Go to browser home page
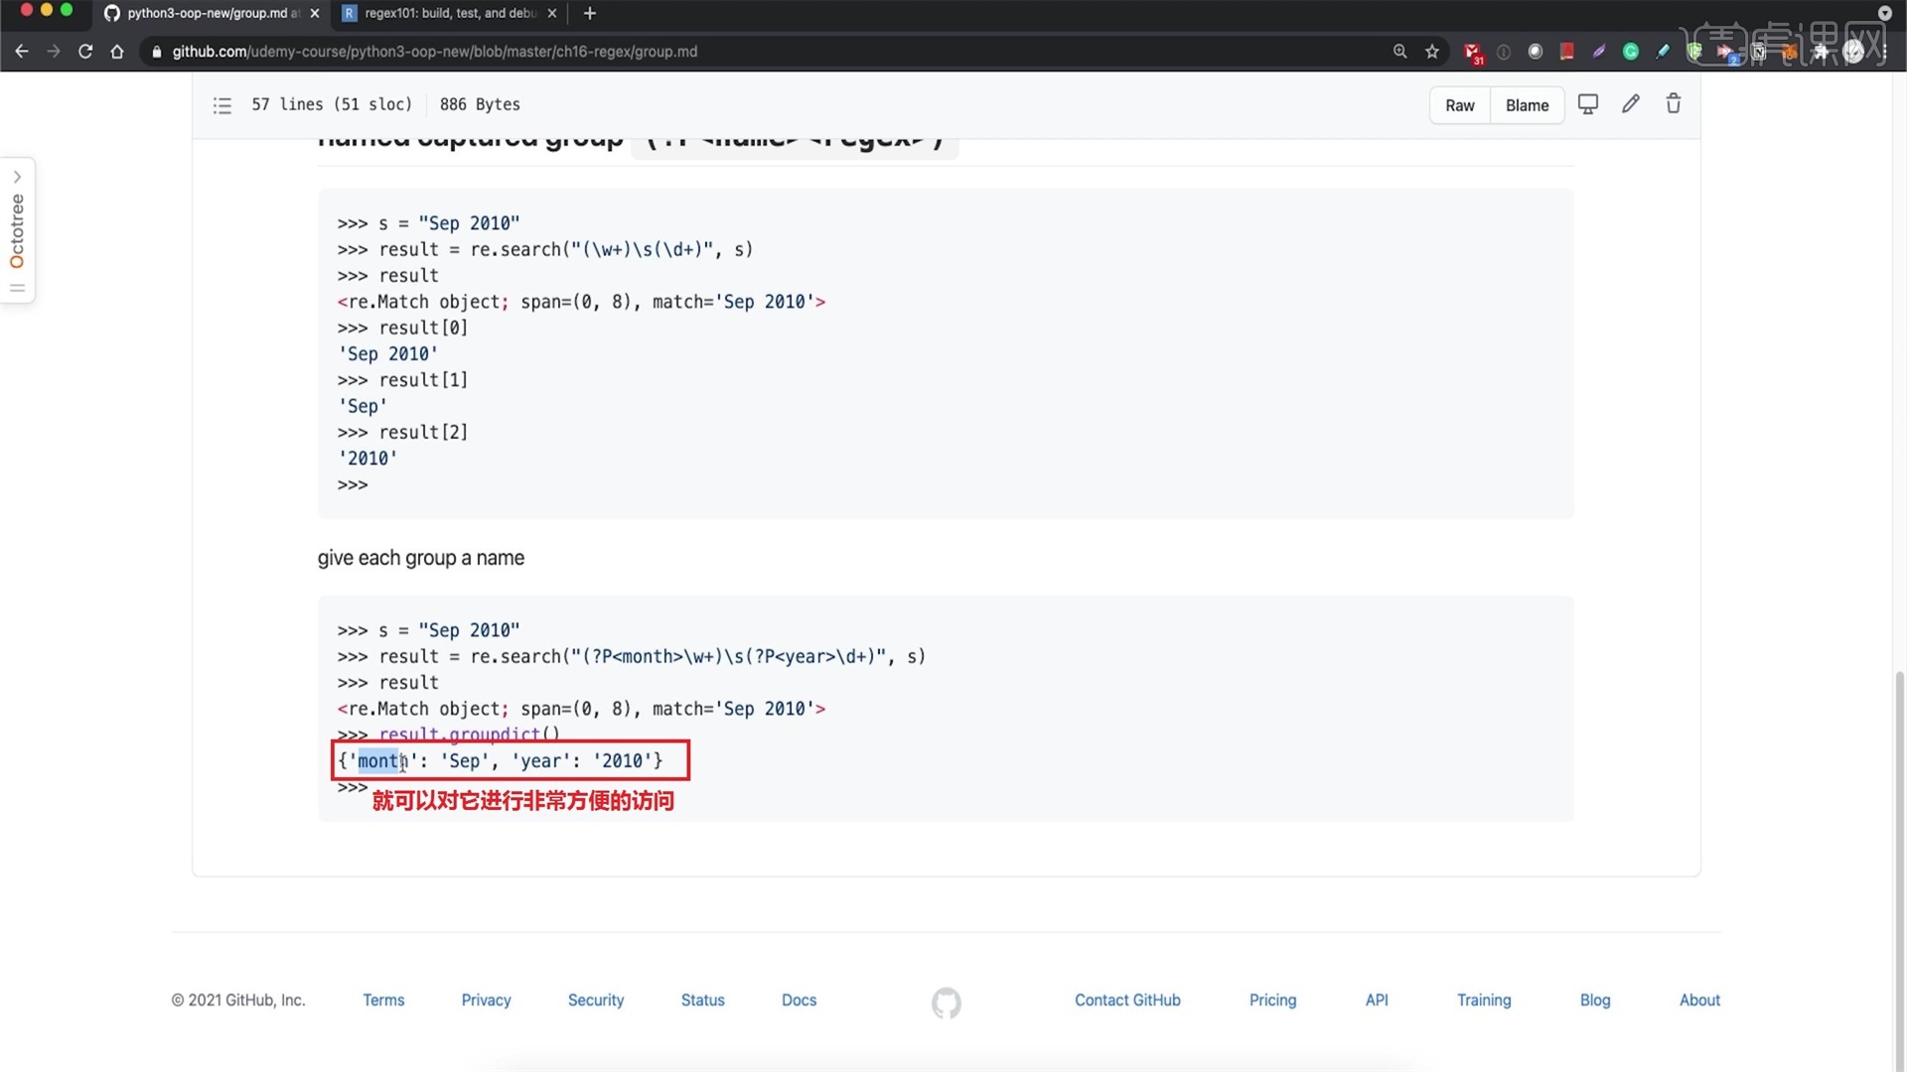The height and width of the screenshot is (1072, 1907). click(117, 52)
